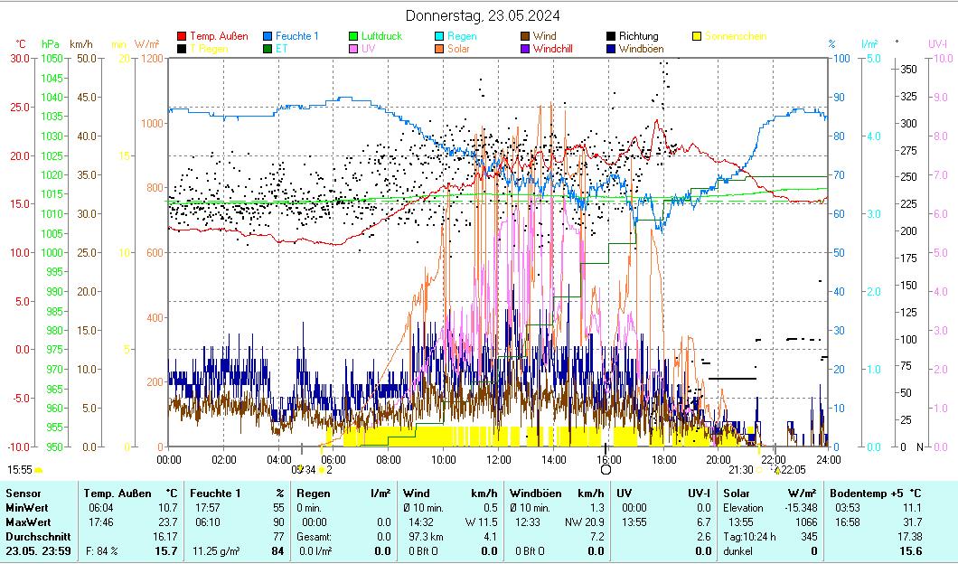Click the cyan Regen legend square

(x=439, y=37)
